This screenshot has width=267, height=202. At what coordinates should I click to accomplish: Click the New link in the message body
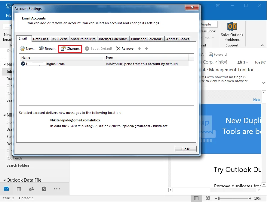click(x=257, y=100)
